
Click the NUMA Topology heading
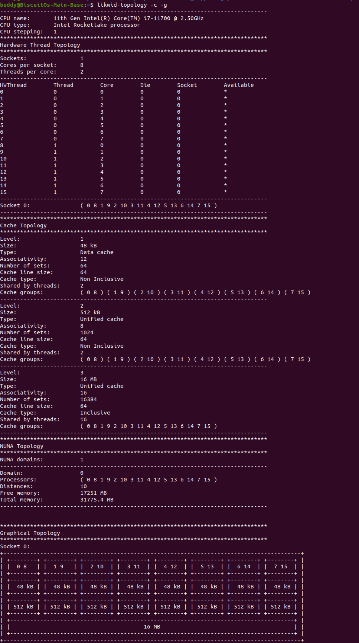point(22,446)
